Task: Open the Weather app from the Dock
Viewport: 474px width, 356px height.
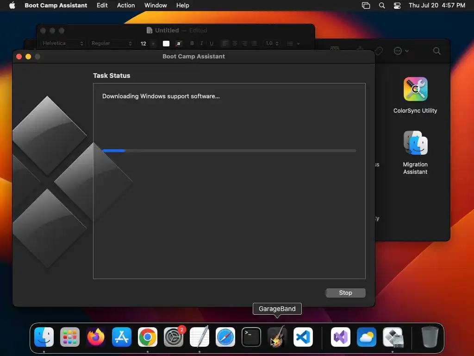Action: tap(367, 337)
